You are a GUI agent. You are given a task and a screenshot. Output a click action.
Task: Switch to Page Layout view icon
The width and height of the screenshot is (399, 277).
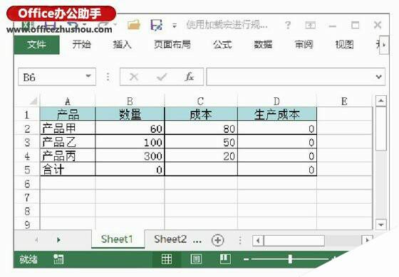point(196,259)
